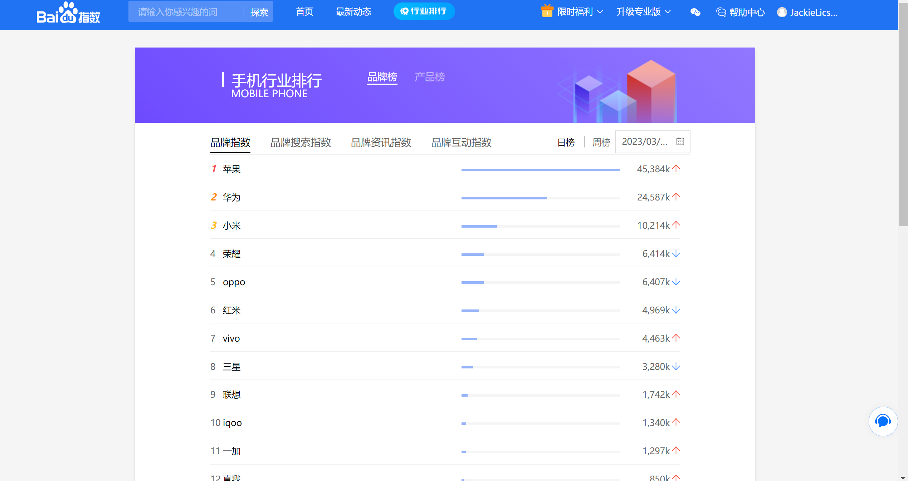Click the up arrow beside 一加 1,297k
Screen dimensions: 908x481
tap(676, 451)
